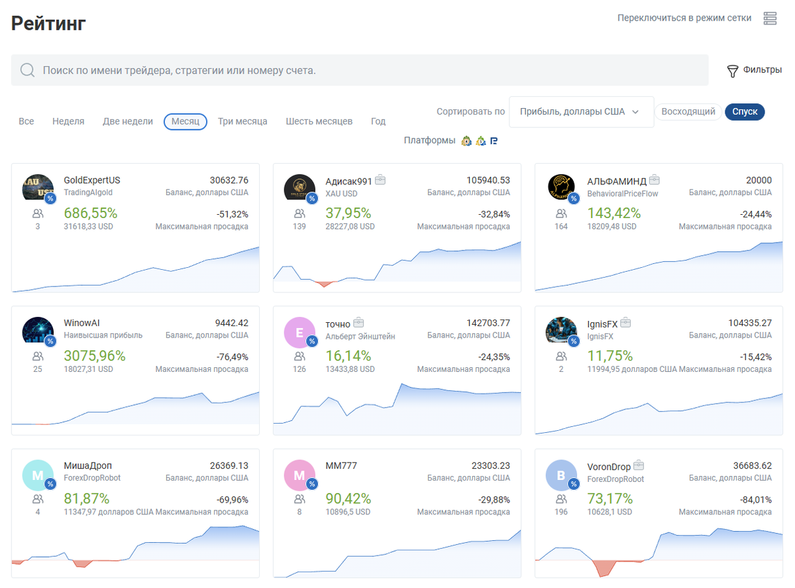This screenshot has height=588, width=795.
Task: Click the blue B avatar of VoronDrop
Action: (561, 475)
